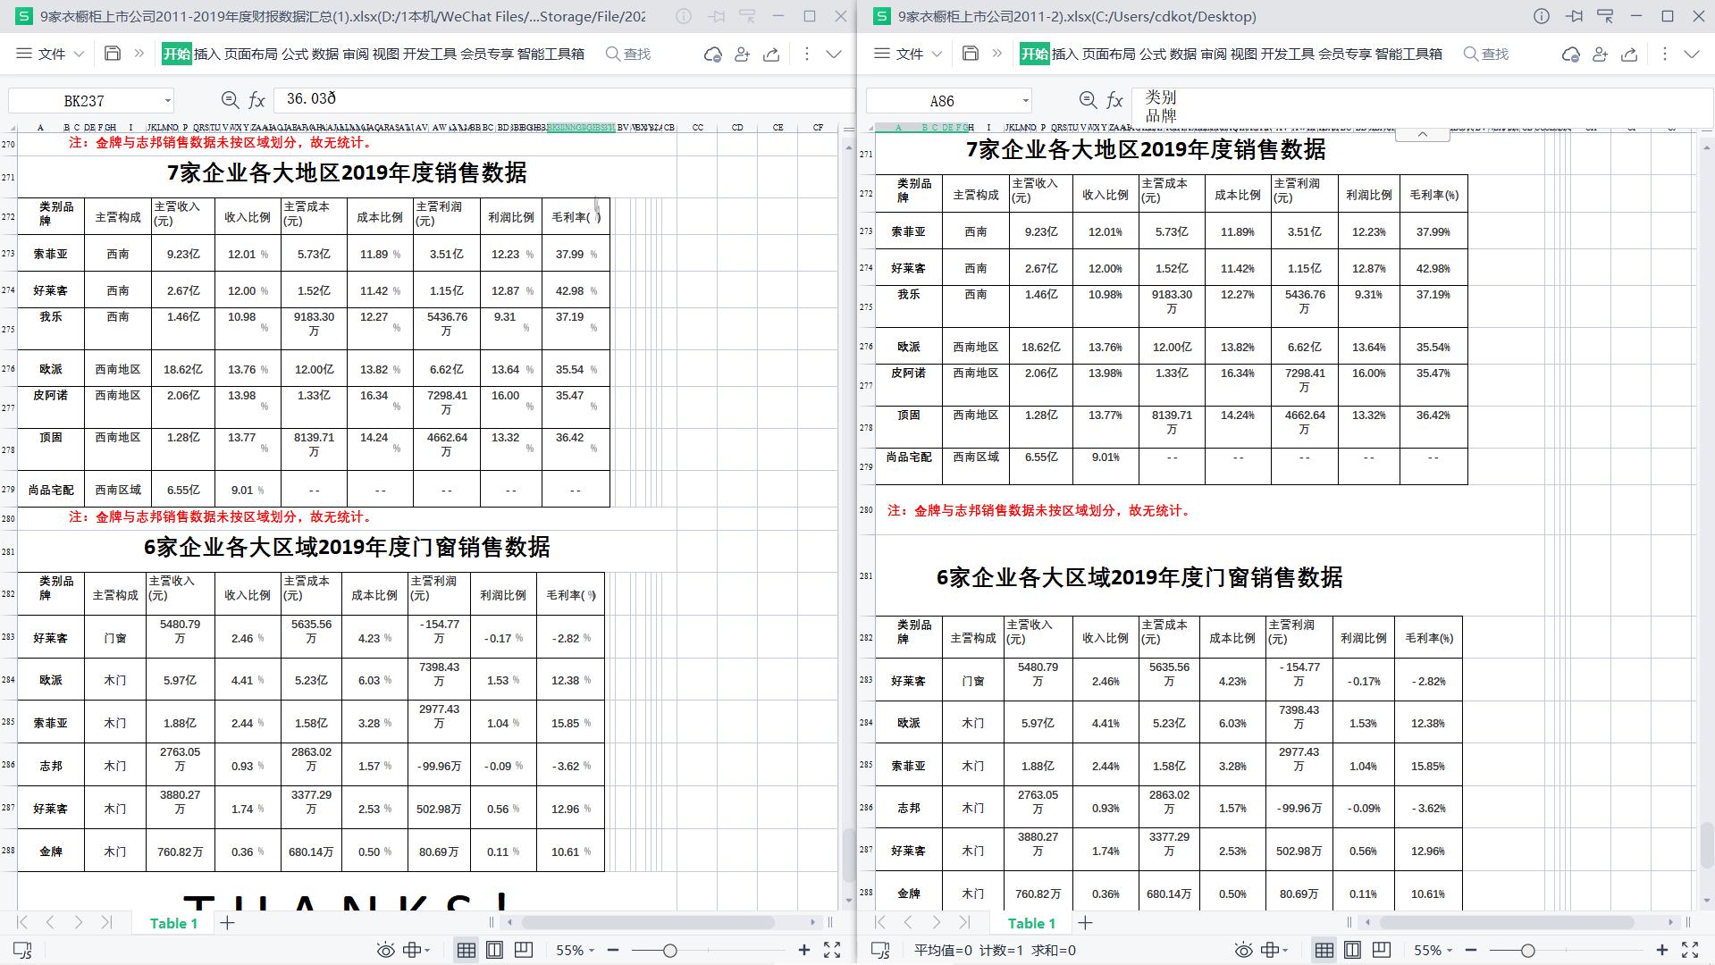Click the save icon in right window

click(x=971, y=54)
